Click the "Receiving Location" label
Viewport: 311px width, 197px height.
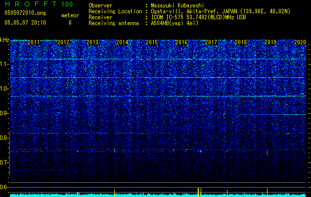(x=115, y=11)
